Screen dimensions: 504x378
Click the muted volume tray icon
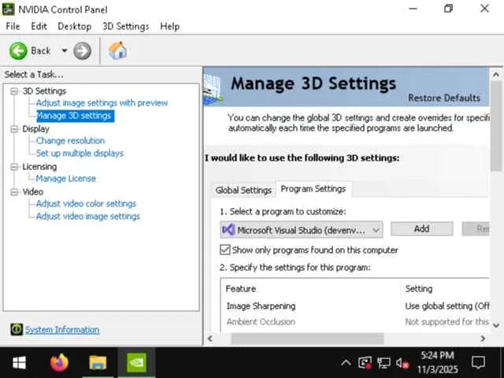pyautogui.click(x=402, y=363)
